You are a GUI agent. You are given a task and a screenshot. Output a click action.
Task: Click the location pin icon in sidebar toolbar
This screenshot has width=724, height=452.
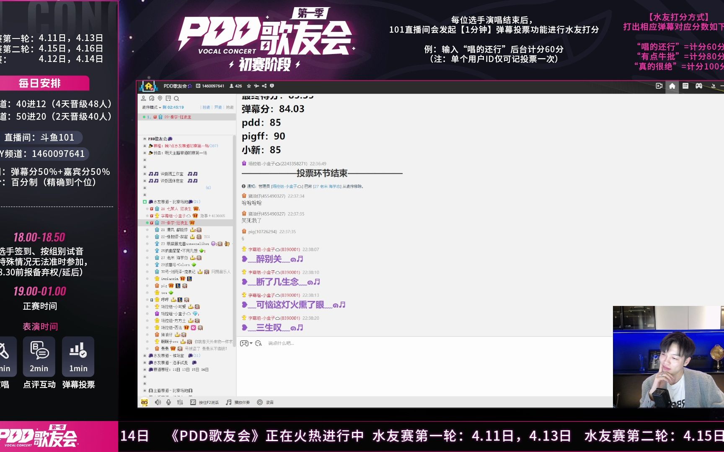160,98
